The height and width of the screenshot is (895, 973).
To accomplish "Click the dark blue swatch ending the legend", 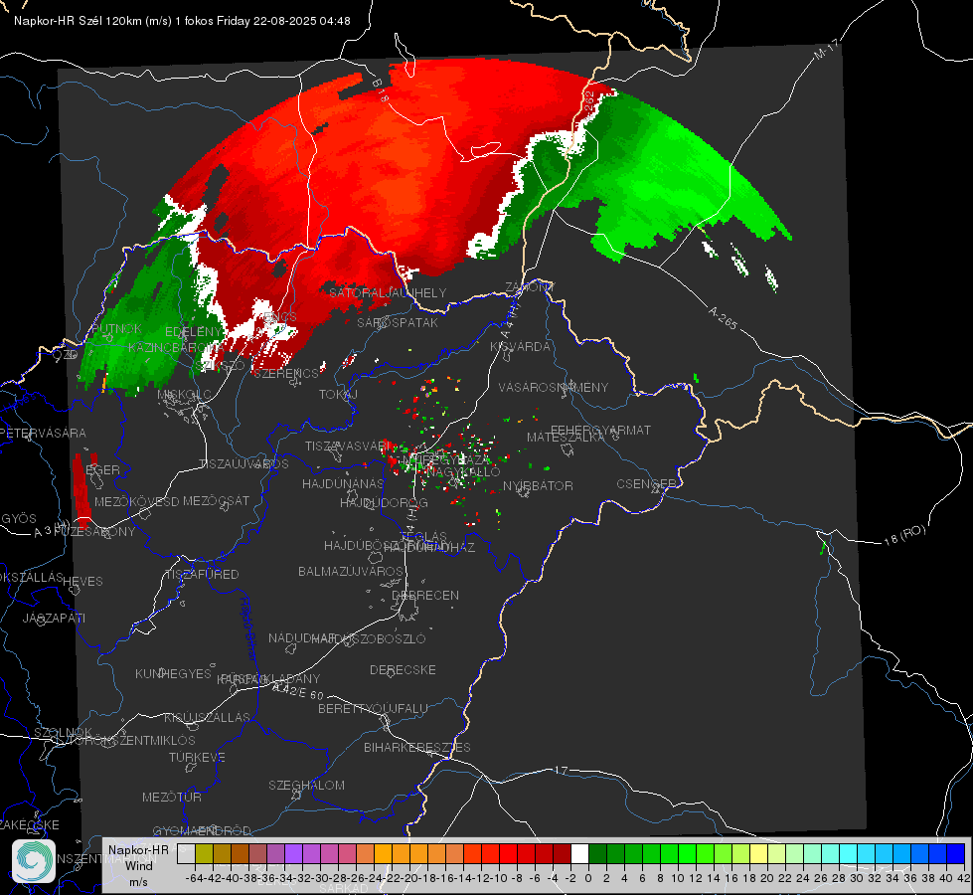I will [956, 853].
